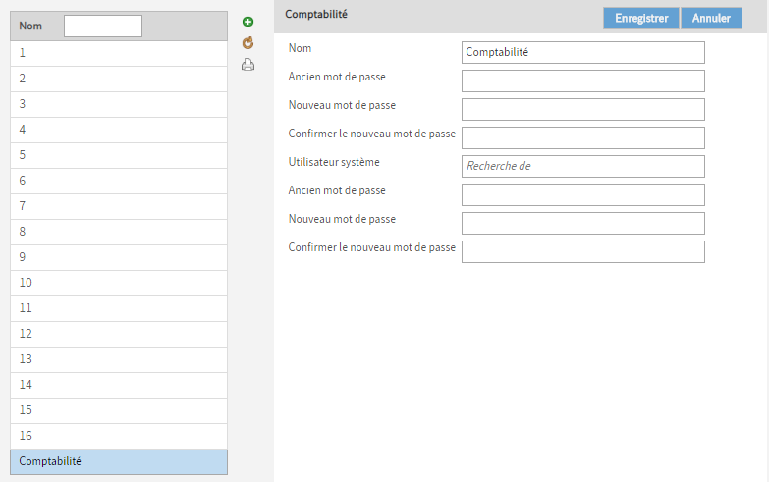
Task: Select the highlighted Comptabilité row
Action: click(119, 461)
